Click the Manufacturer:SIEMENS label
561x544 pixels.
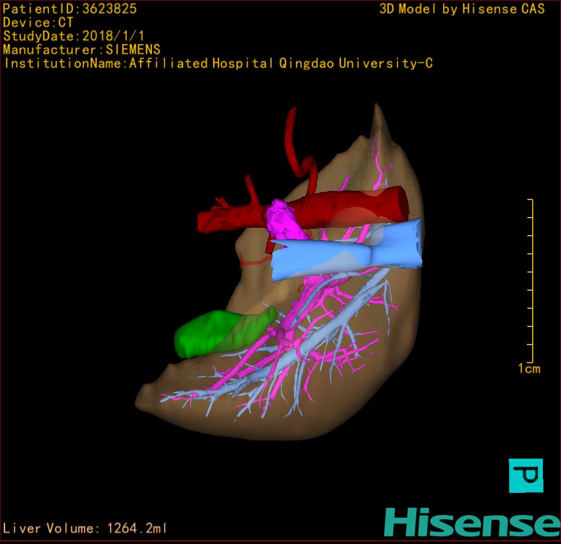pyautogui.click(x=82, y=50)
